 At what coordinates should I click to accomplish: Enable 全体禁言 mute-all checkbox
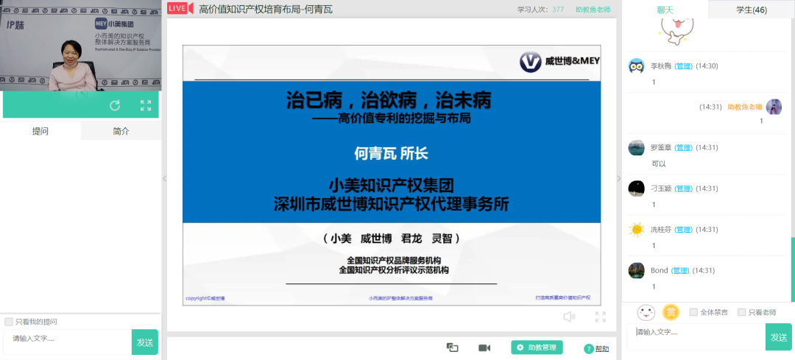[x=693, y=312]
